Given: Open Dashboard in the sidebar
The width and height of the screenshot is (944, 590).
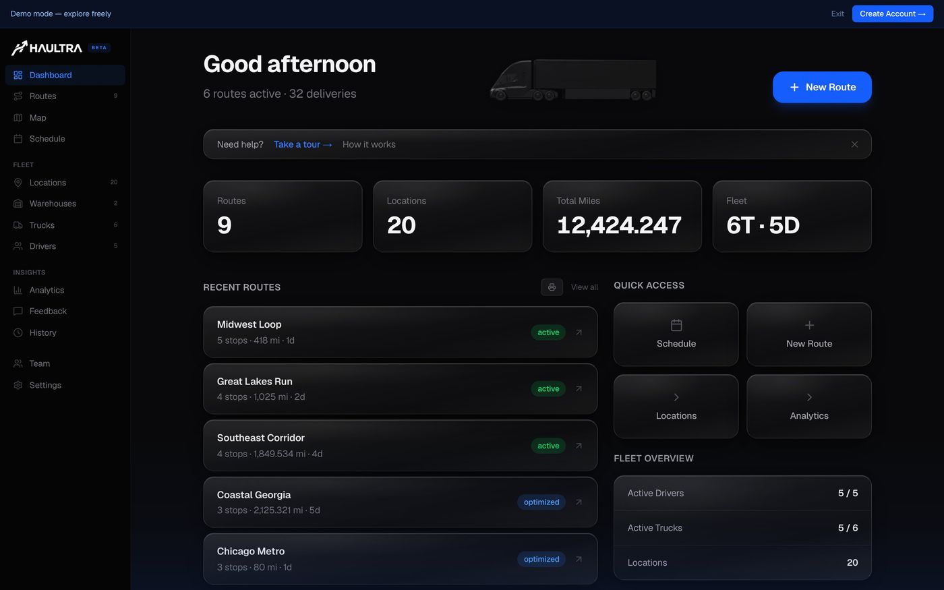Looking at the screenshot, I should [x=65, y=75].
